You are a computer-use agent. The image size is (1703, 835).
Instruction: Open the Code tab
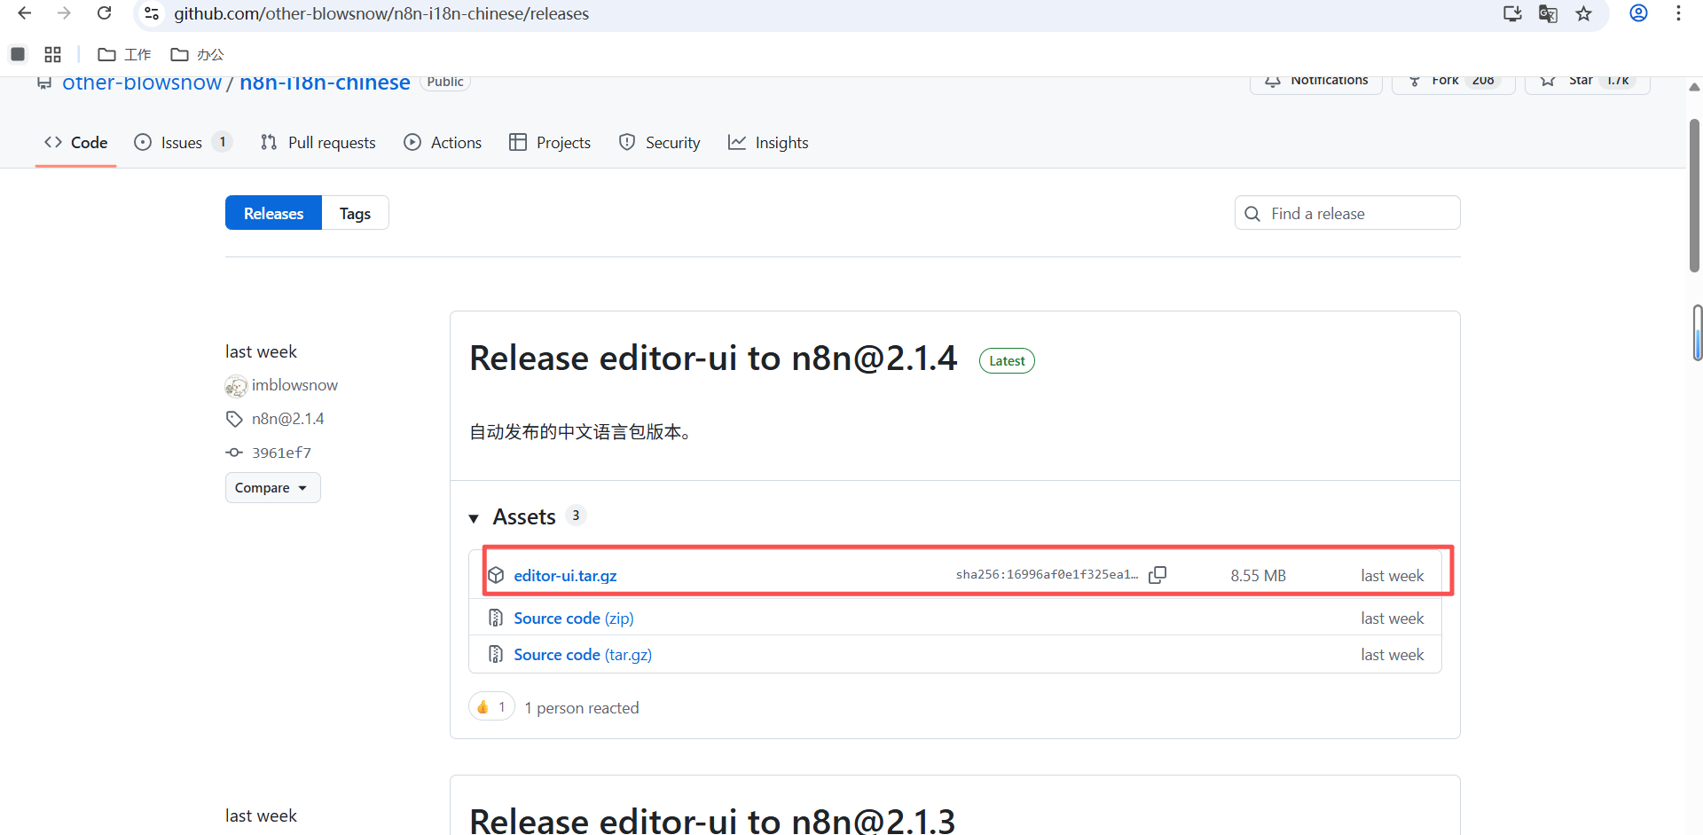tap(76, 143)
